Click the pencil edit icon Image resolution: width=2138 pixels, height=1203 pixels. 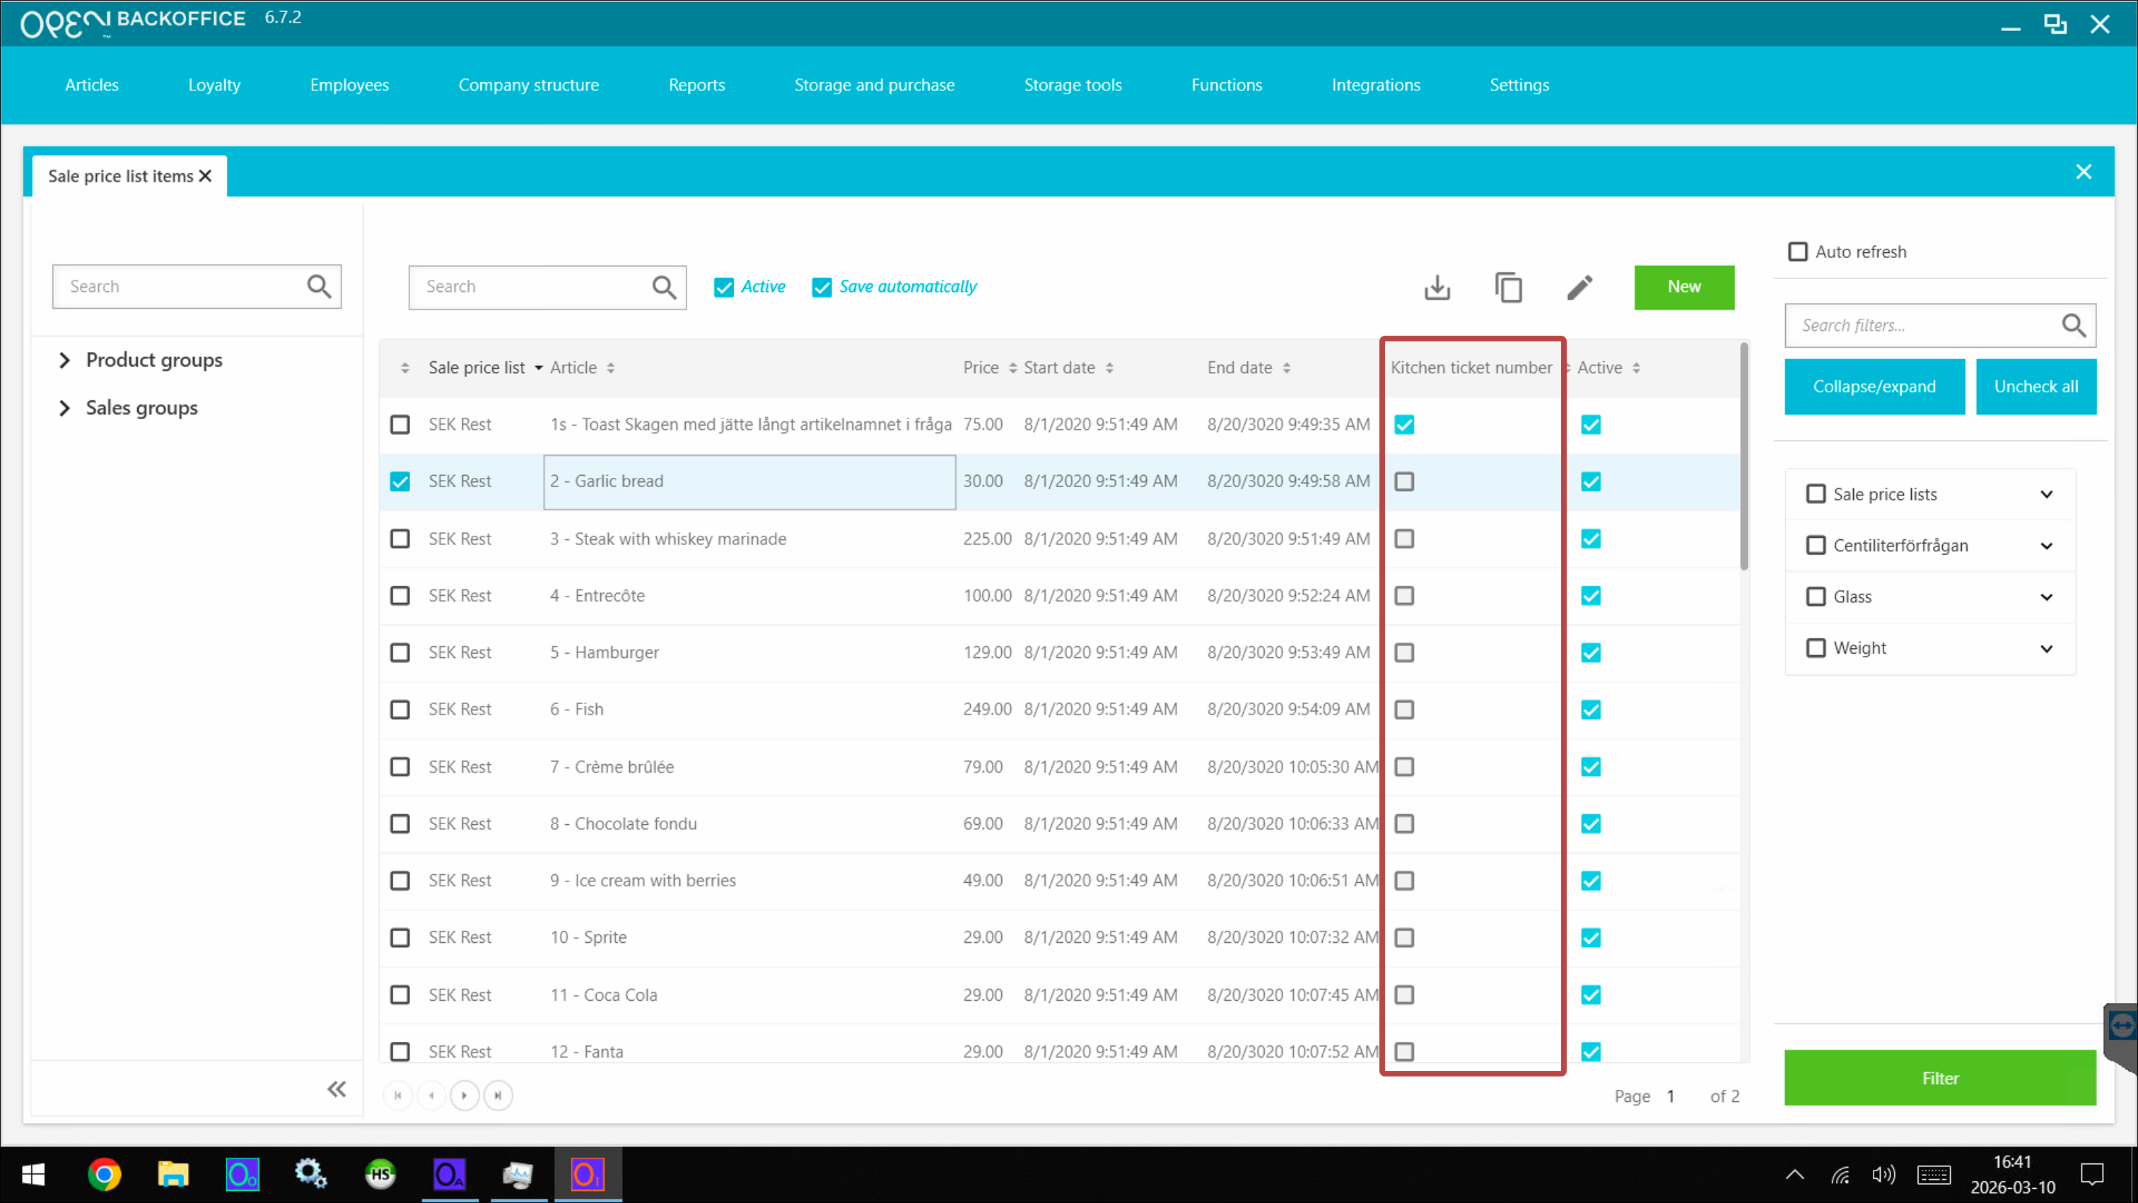(1579, 287)
